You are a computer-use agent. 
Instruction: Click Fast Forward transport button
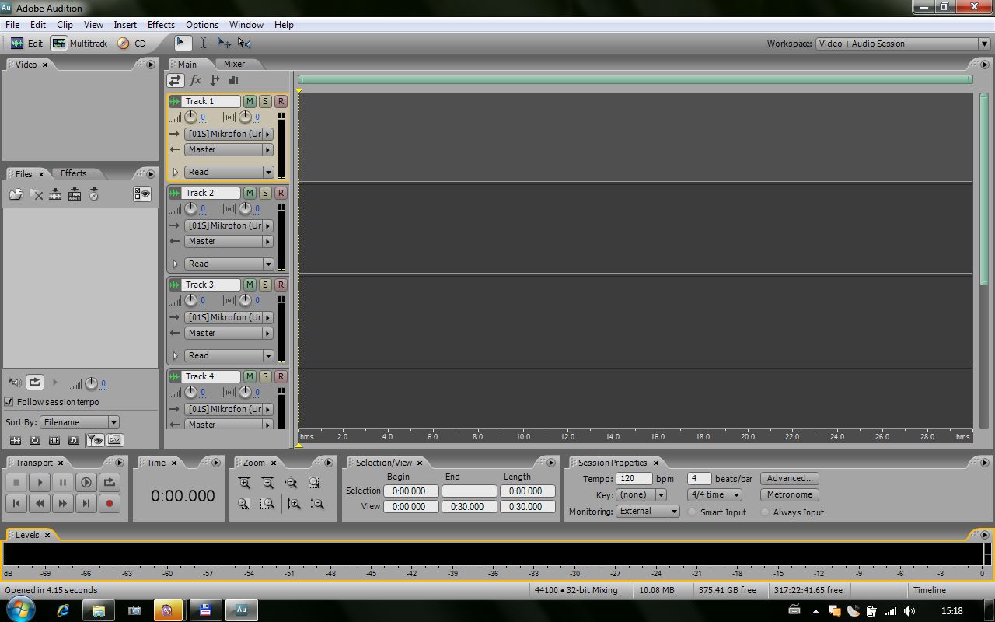pos(63,504)
